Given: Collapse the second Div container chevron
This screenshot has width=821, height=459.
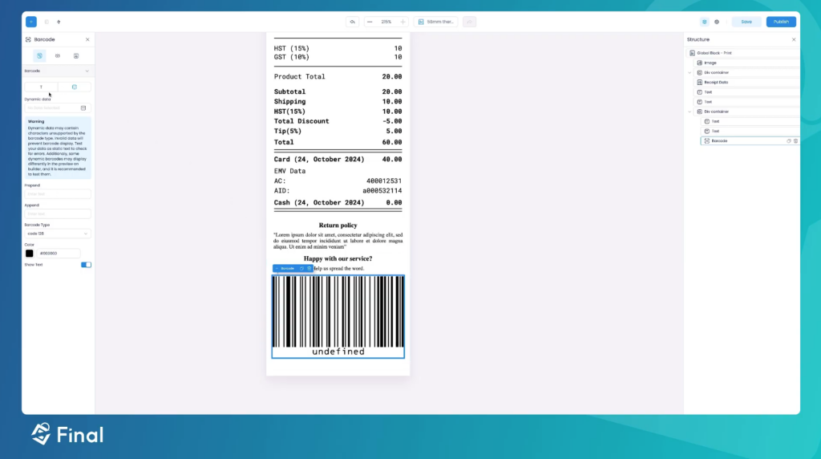Looking at the screenshot, I should [x=690, y=112].
